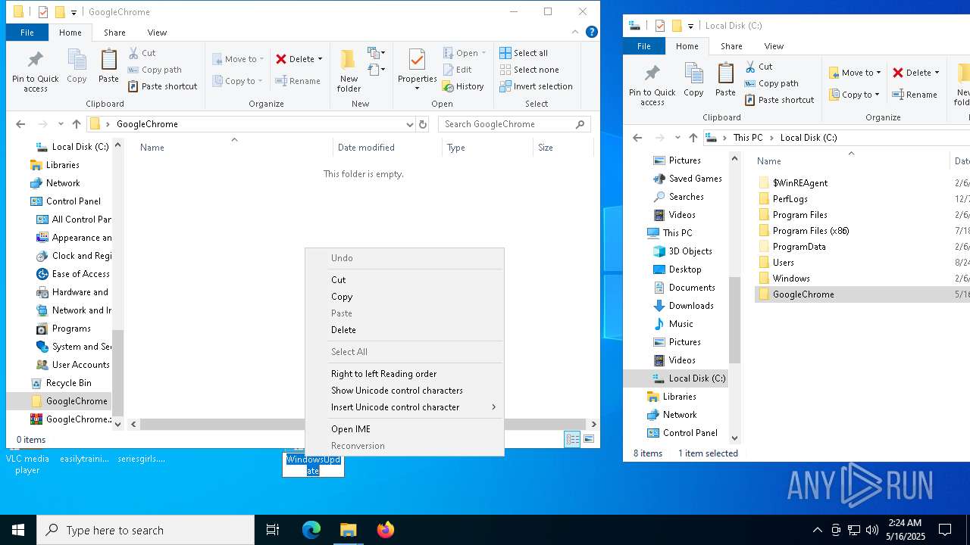Open the Delete dropdown in GoogleChrome window
Screen dimensions: 970x545
click(x=320, y=59)
